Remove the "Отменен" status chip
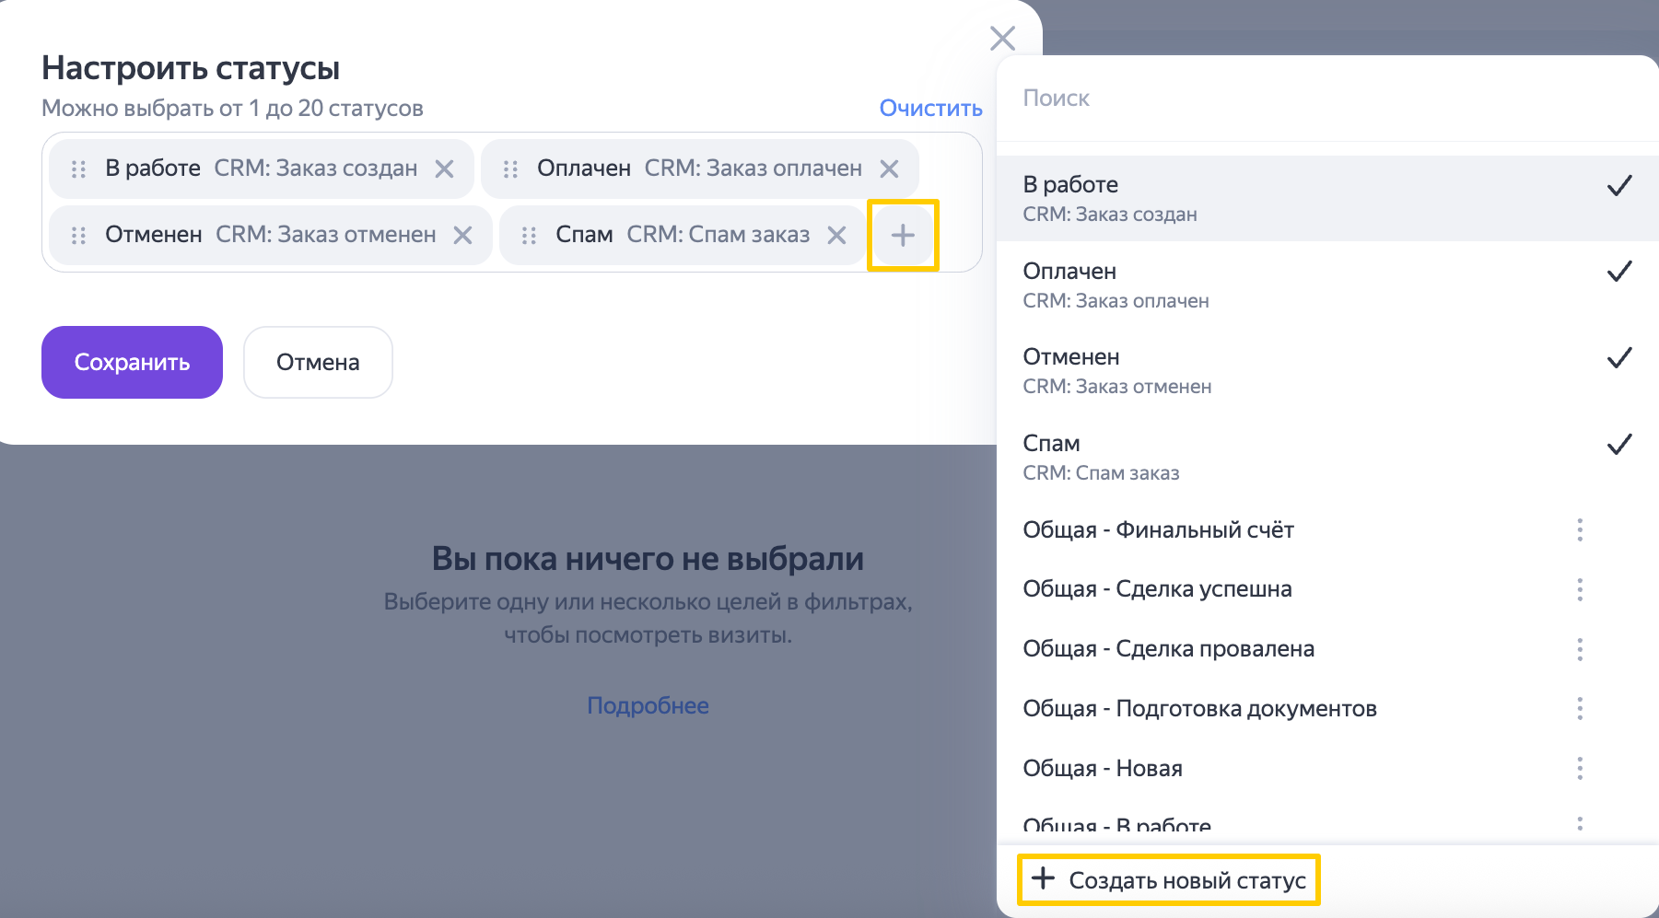1659x918 pixels. pyautogui.click(x=462, y=236)
